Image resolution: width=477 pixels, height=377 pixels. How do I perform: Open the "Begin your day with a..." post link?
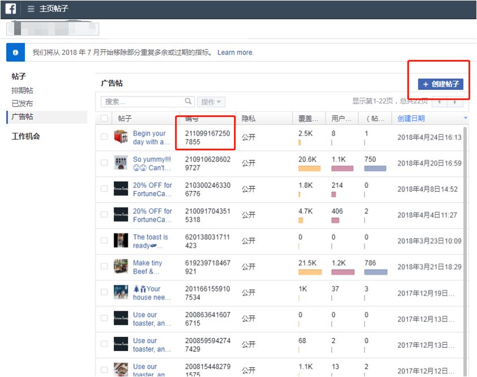tap(151, 137)
